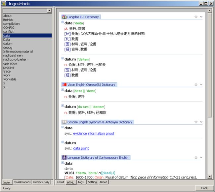
Task: Select 'CONFIG' in the word list
Action: point(27,28)
